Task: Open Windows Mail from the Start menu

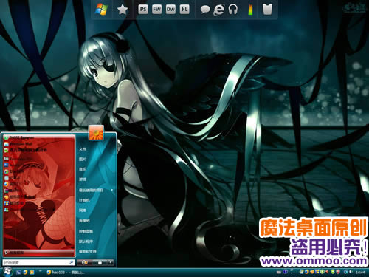Action: 18,143
